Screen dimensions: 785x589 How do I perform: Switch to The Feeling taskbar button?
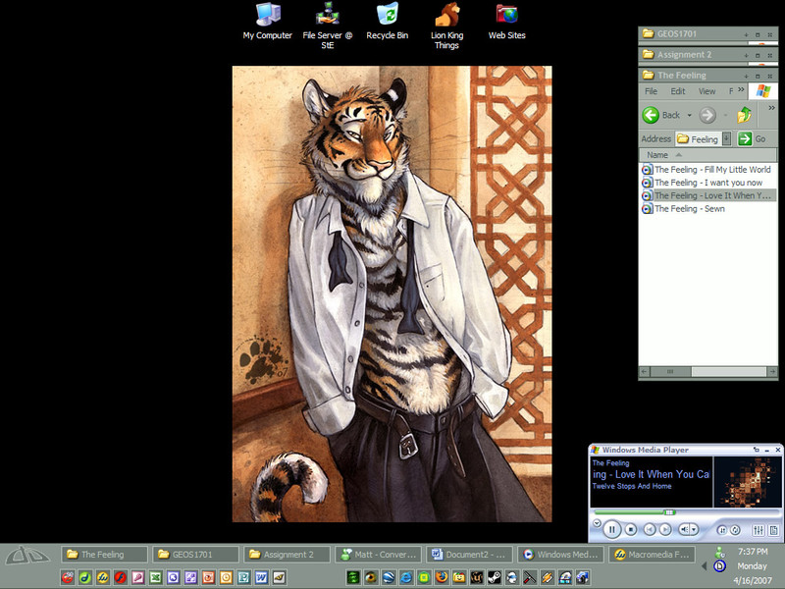[x=104, y=555]
